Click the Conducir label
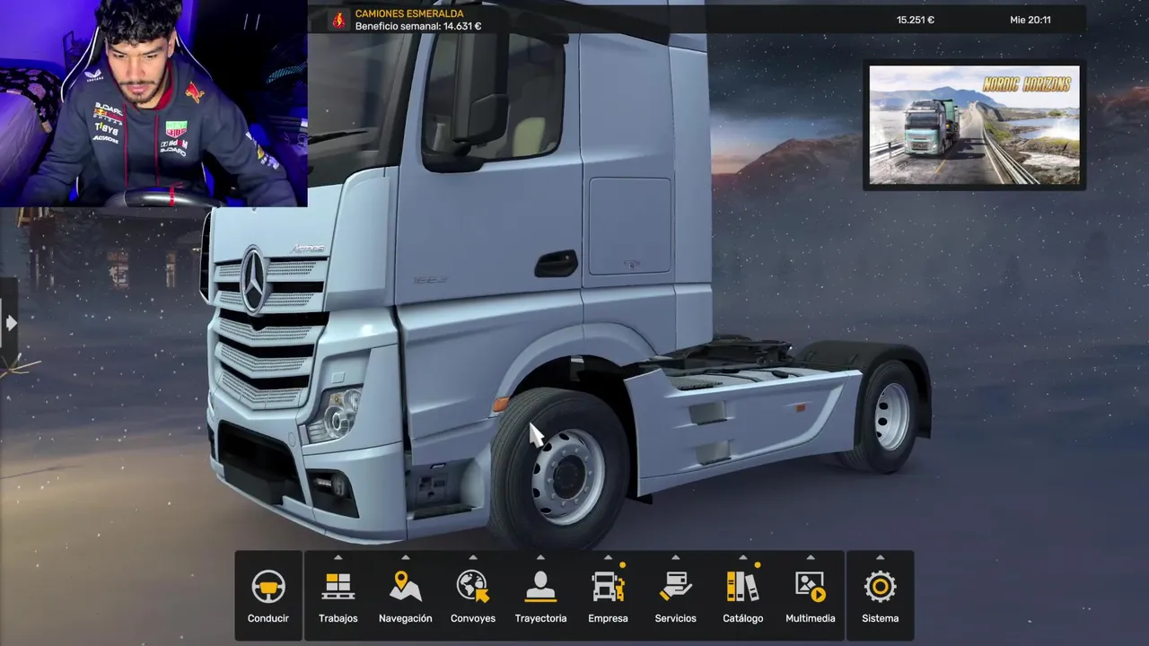 [268, 618]
